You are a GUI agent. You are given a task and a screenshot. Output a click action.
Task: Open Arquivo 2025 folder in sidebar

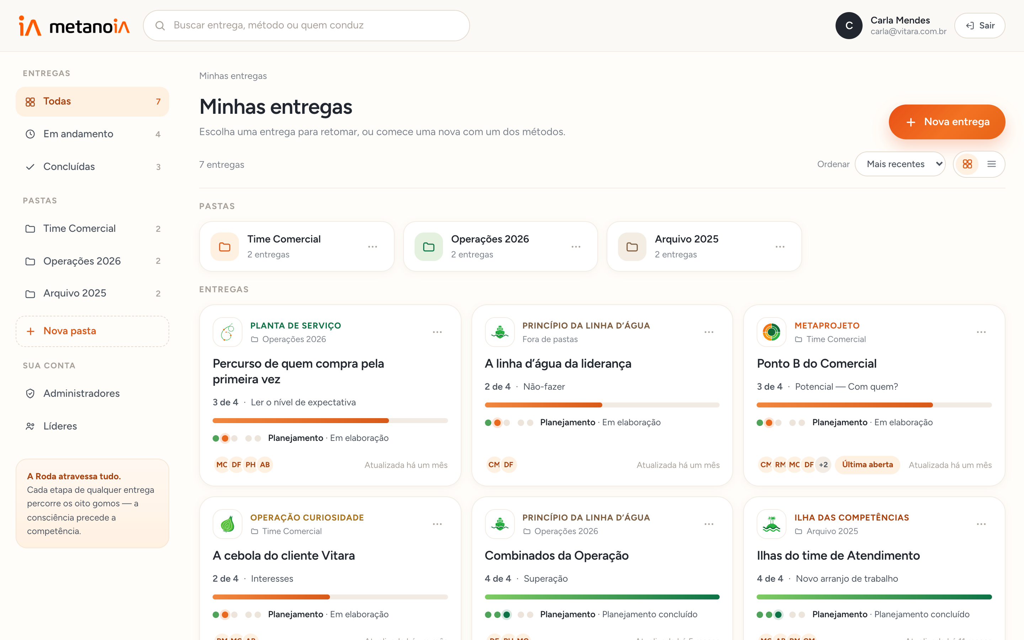92,293
